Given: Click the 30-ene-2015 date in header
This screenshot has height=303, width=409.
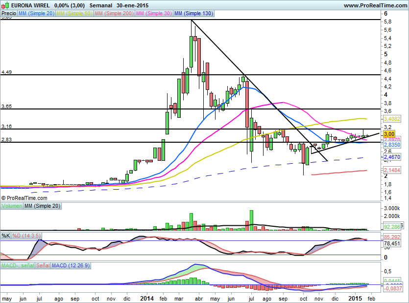Looking at the screenshot, I should click(133, 5).
